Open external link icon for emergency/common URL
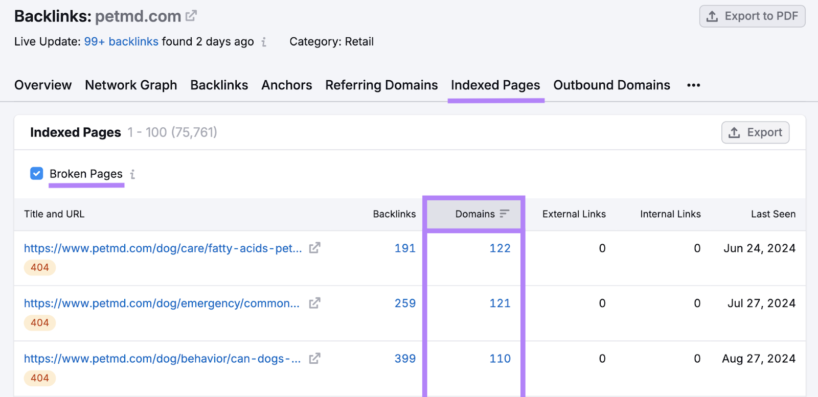 tap(315, 303)
